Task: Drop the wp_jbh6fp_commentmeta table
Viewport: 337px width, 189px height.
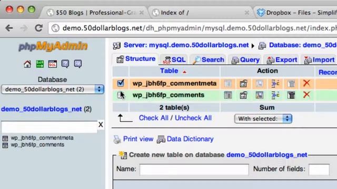Action: [x=306, y=83]
